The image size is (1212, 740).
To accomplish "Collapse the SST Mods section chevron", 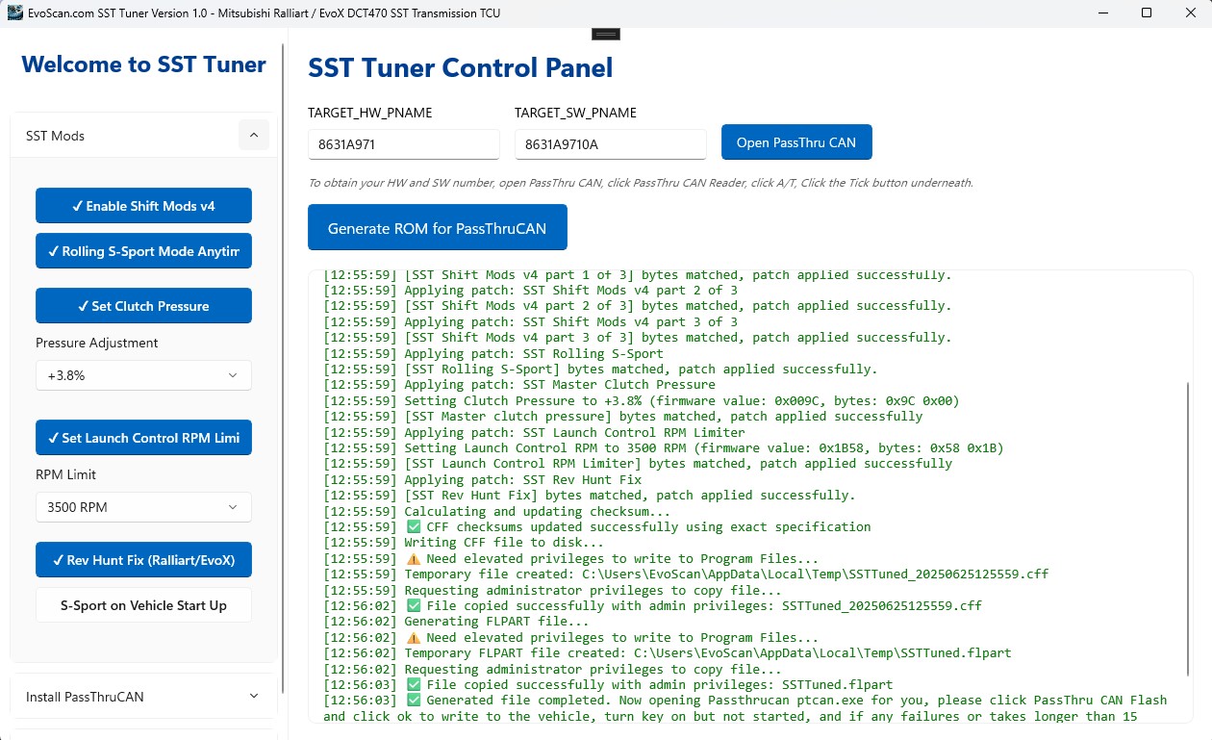I will (253, 136).
